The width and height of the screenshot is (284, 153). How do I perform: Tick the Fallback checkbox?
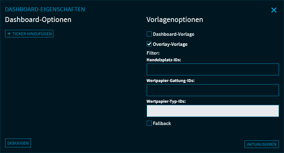click(x=149, y=123)
